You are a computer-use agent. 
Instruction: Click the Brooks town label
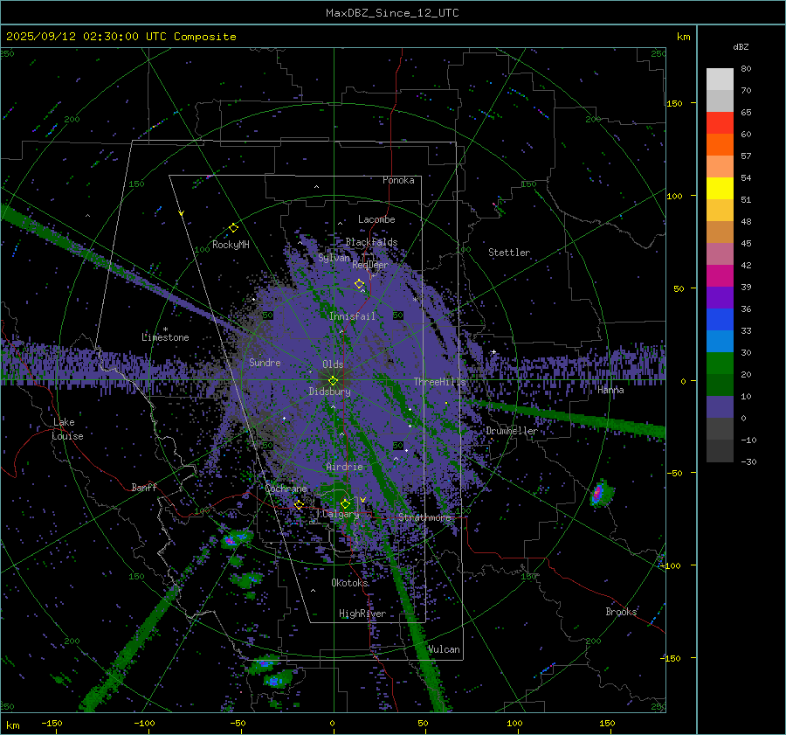[x=621, y=612]
